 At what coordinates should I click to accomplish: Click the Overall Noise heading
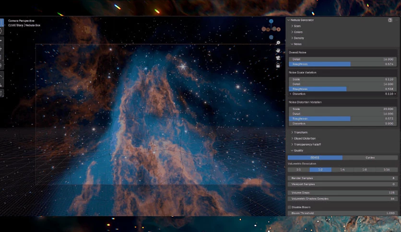point(297,52)
